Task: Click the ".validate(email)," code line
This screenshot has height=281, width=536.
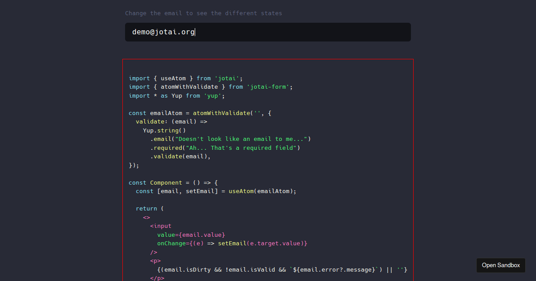Action: [x=180, y=157]
